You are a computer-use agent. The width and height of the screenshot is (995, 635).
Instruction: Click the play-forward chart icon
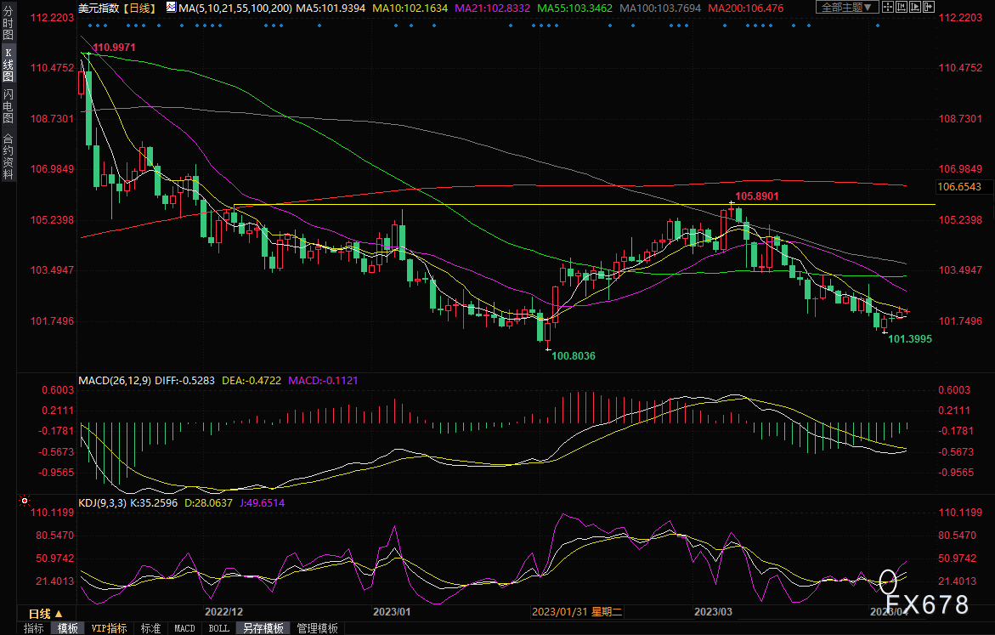click(x=915, y=7)
